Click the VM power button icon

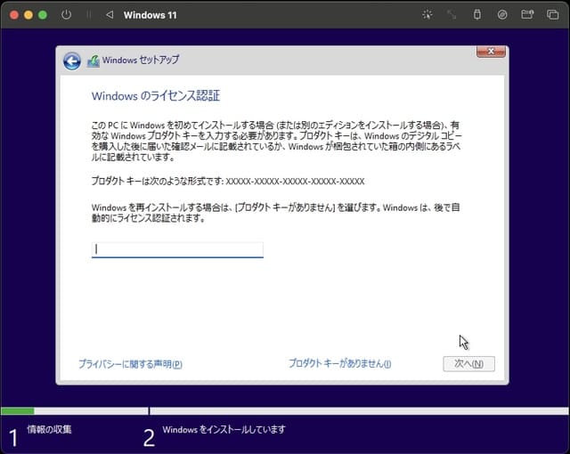click(x=67, y=15)
